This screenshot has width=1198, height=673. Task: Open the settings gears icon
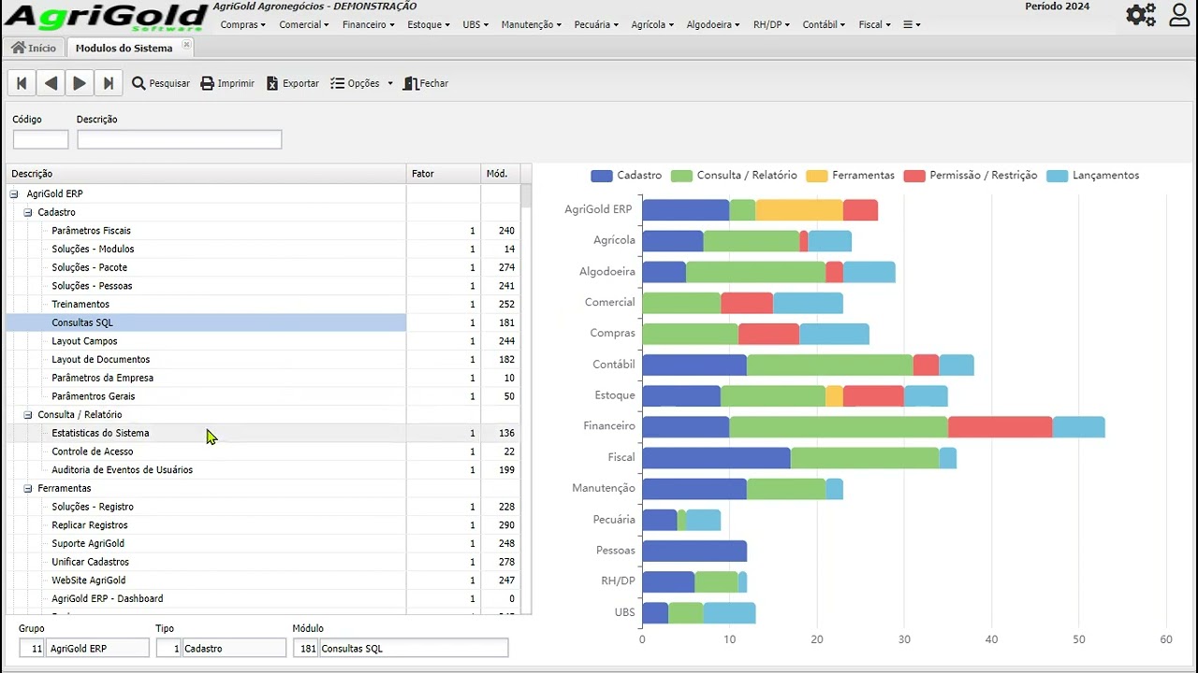[x=1141, y=15]
